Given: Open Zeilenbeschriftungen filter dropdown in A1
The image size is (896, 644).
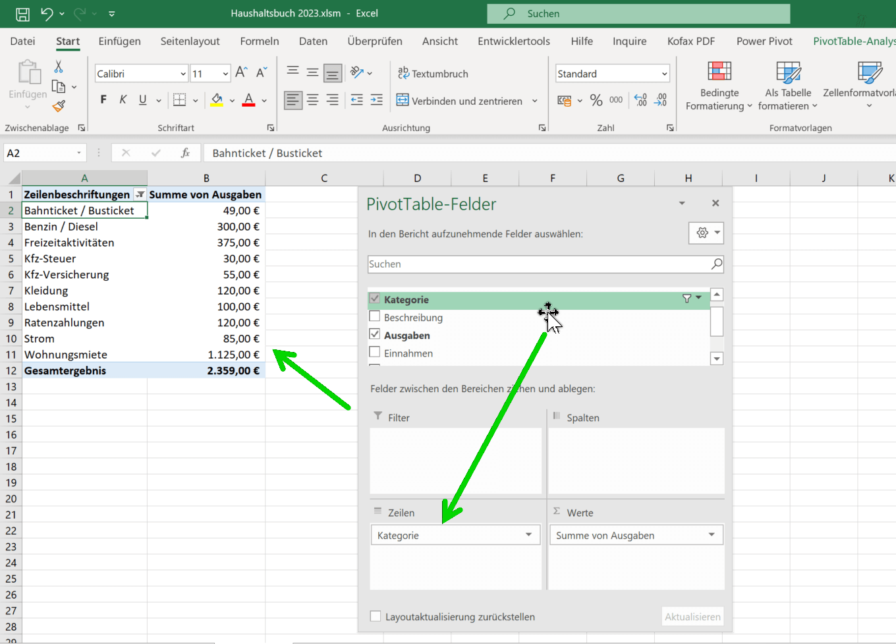Looking at the screenshot, I should click(x=140, y=194).
